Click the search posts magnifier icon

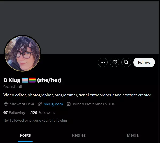click(126, 62)
